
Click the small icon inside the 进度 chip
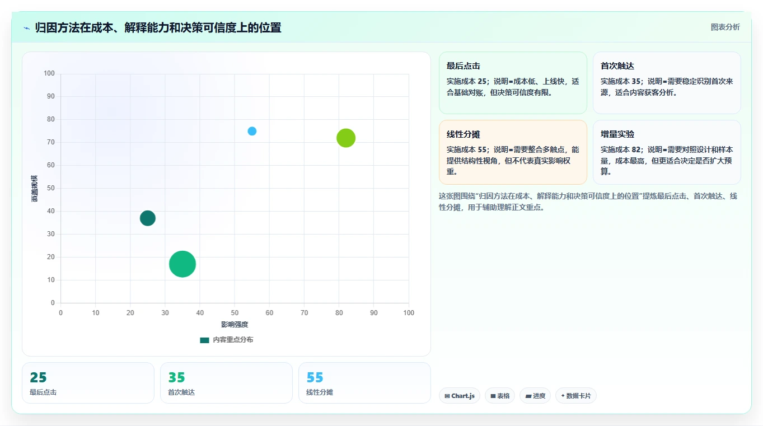click(x=528, y=396)
